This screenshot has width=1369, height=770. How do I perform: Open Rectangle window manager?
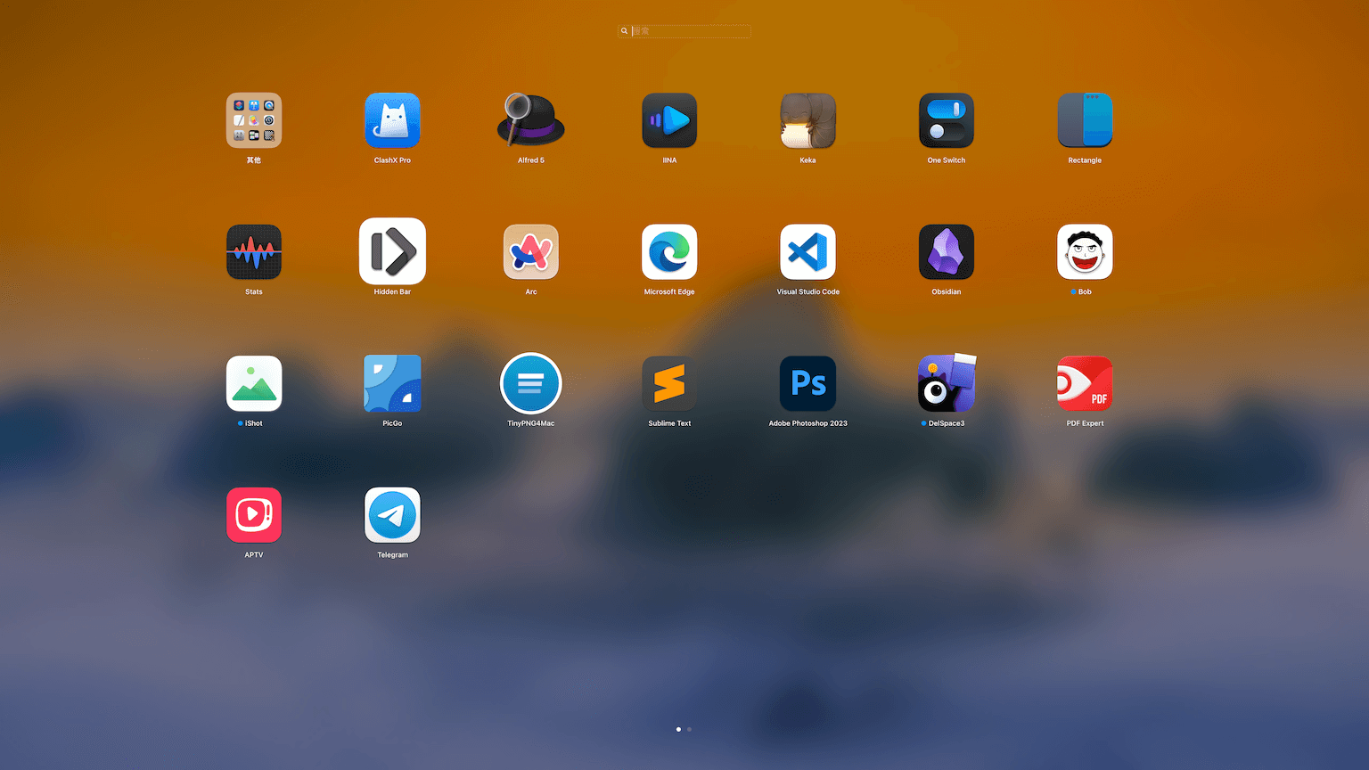coord(1085,120)
